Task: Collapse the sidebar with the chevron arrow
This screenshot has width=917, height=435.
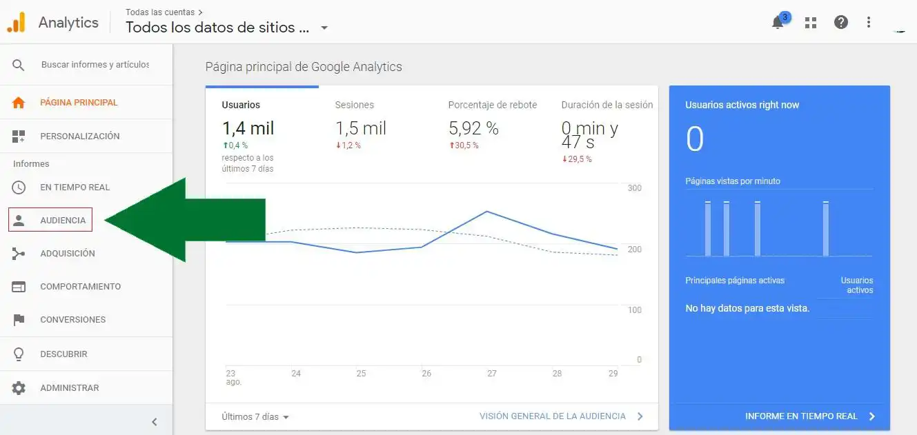Action: [x=155, y=421]
